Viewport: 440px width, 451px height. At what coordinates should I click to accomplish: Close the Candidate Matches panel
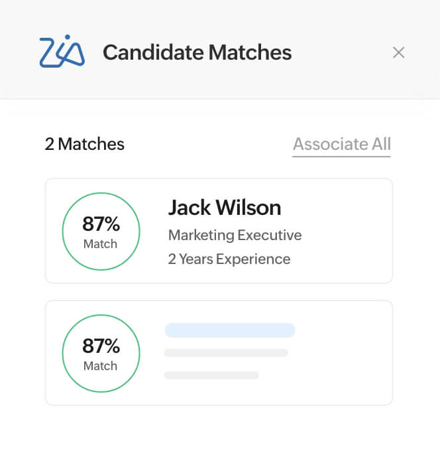(399, 52)
